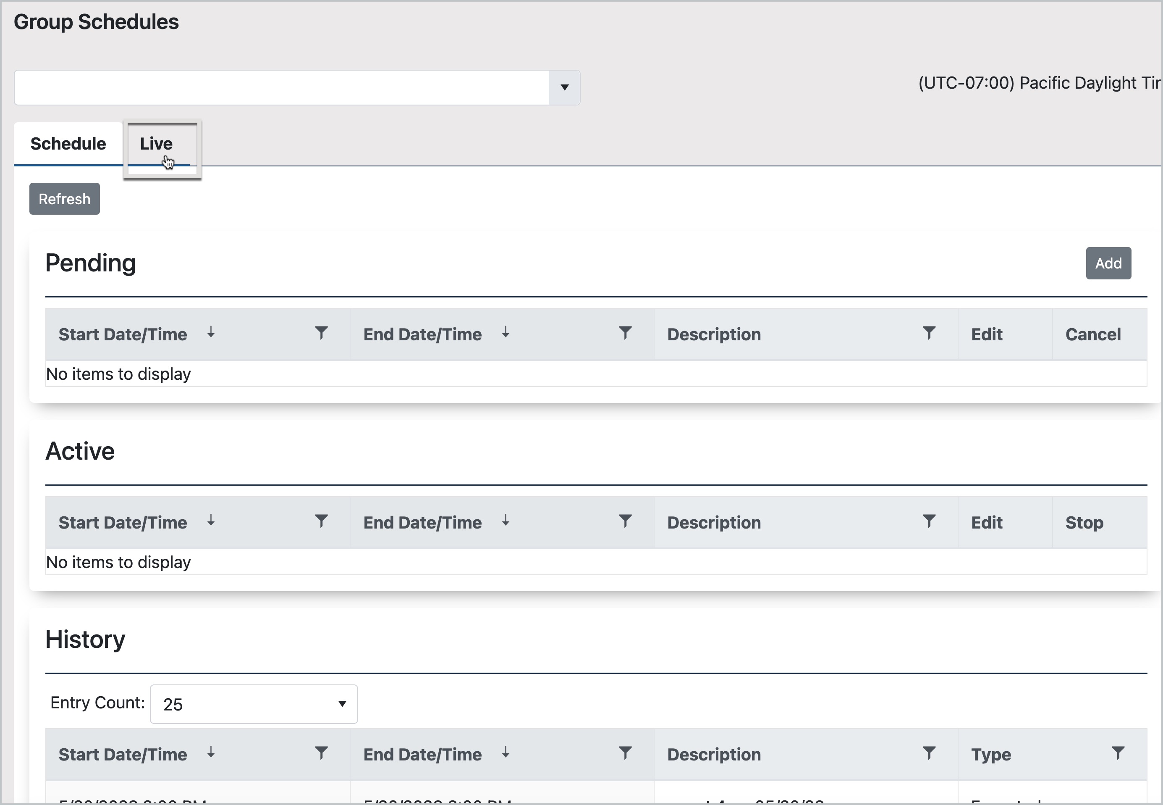The height and width of the screenshot is (805, 1163).
Task: Open the Entry Count dropdown showing 25
Action: [x=253, y=703]
